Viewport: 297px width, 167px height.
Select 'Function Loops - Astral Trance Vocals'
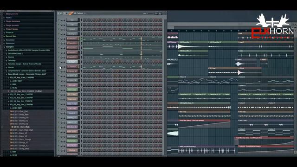(x=25, y=64)
